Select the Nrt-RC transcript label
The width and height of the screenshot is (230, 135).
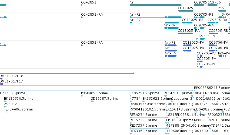135,20
